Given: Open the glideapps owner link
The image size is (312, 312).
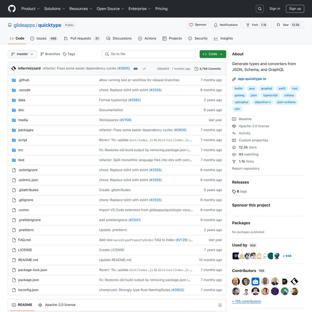Looking at the screenshot, I should (24, 25).
